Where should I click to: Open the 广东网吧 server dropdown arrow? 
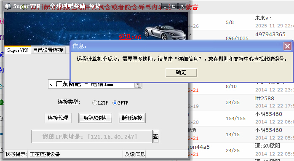tap(138, 85)
